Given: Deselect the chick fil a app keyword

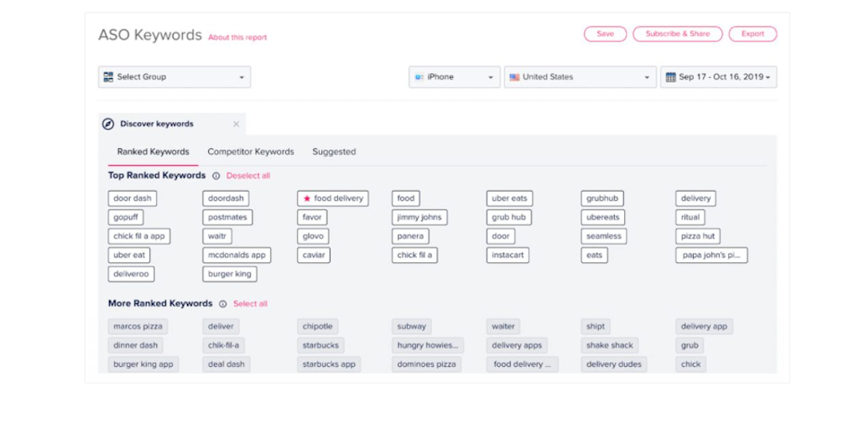Looking at the screenshot, I should tap(140, 236).
